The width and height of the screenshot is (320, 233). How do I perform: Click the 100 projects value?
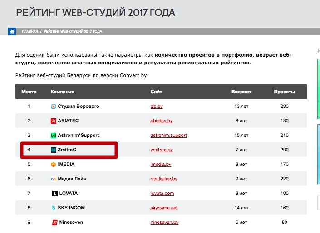tap(284, 193)
